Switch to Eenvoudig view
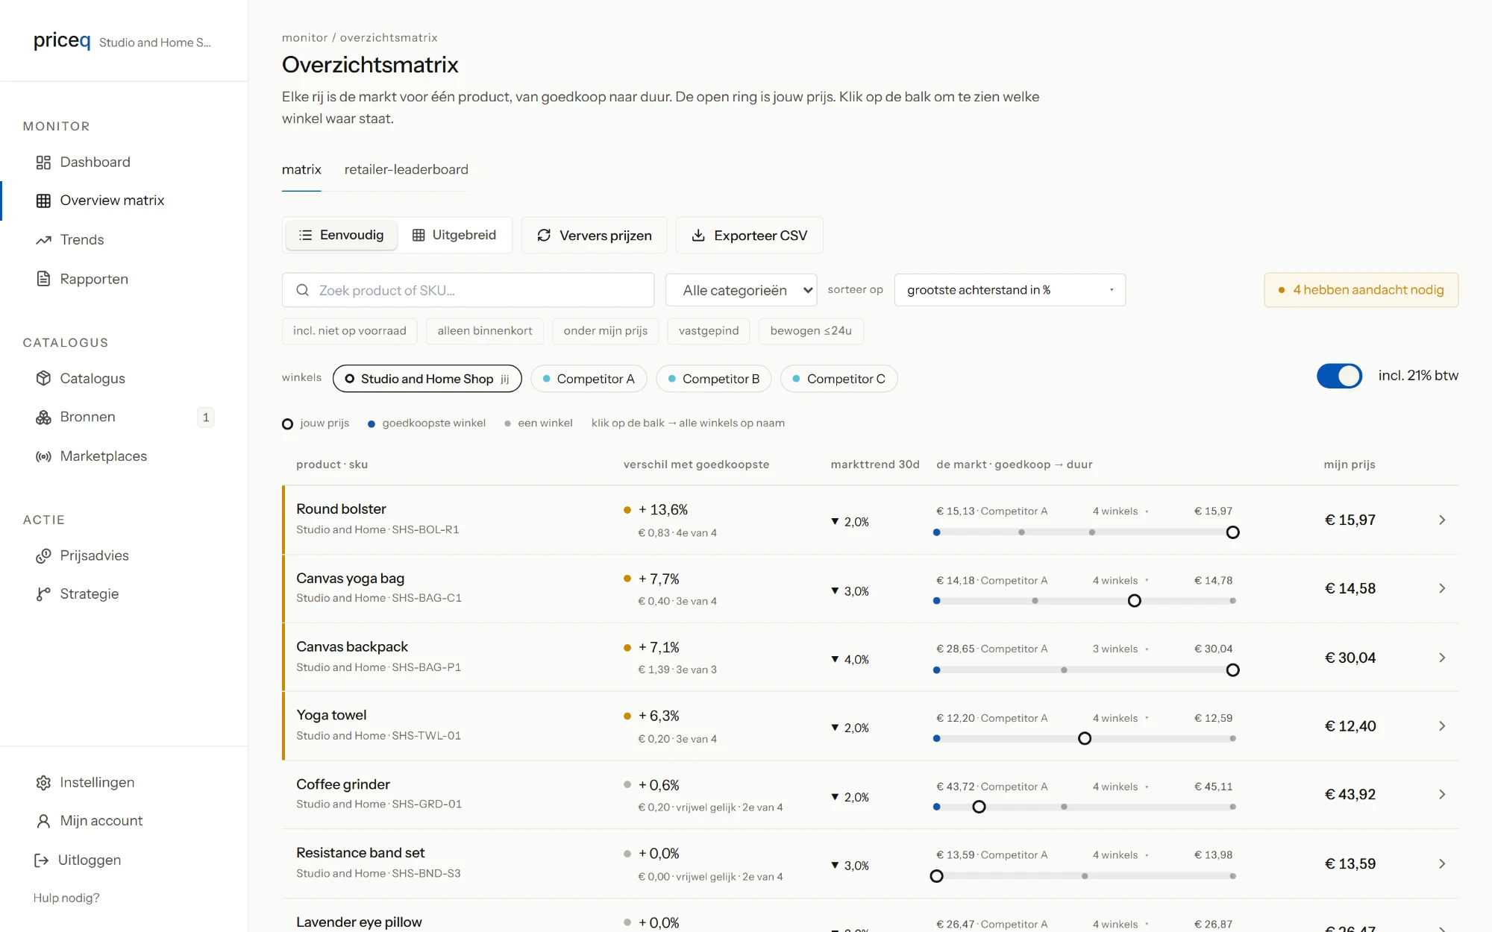1492x932 pixels. 342,236
